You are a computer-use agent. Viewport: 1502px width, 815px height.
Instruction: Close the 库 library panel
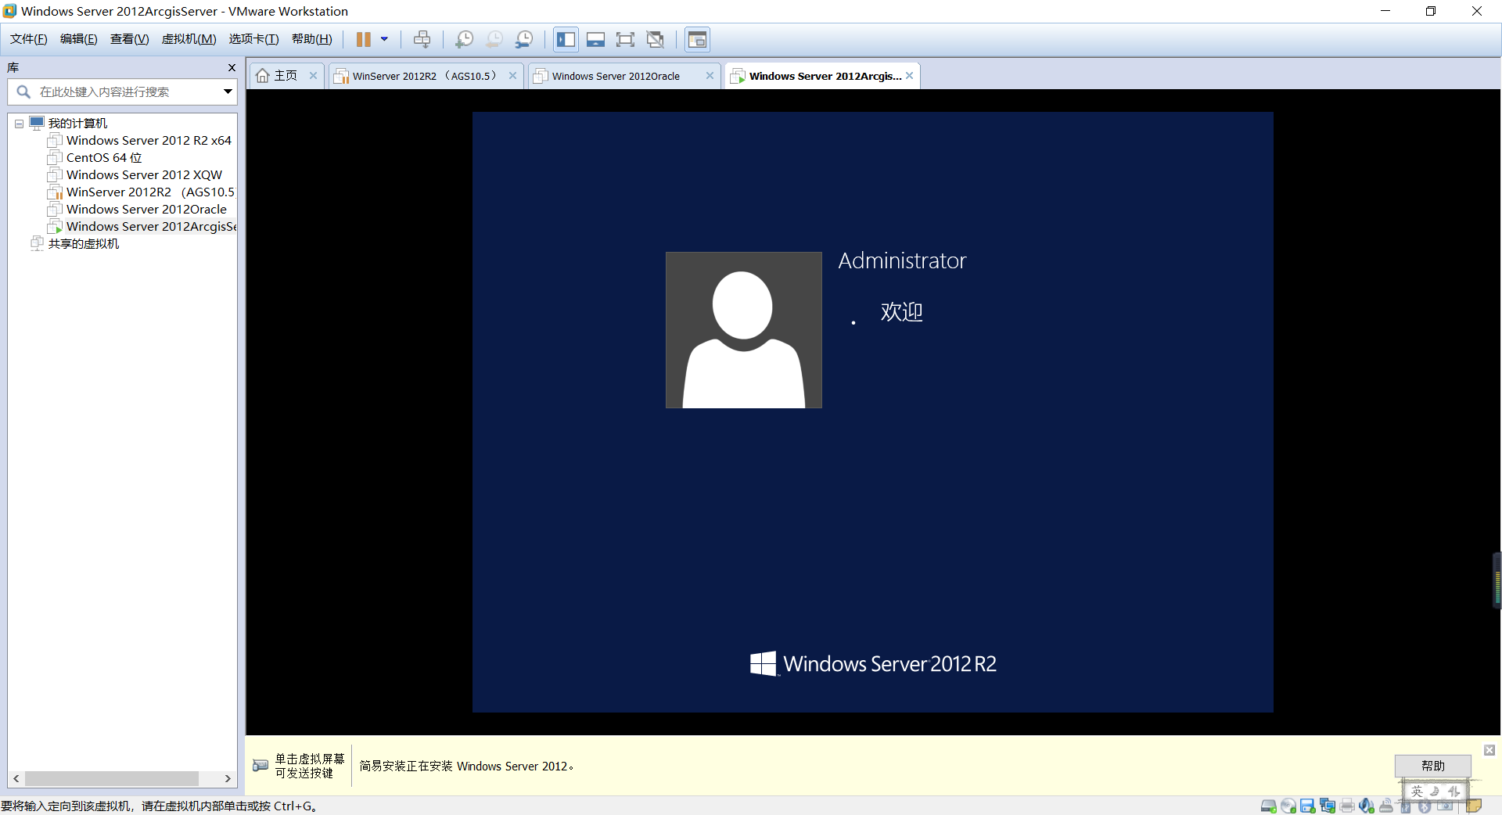pyautogui.click(x=232, y=68)
